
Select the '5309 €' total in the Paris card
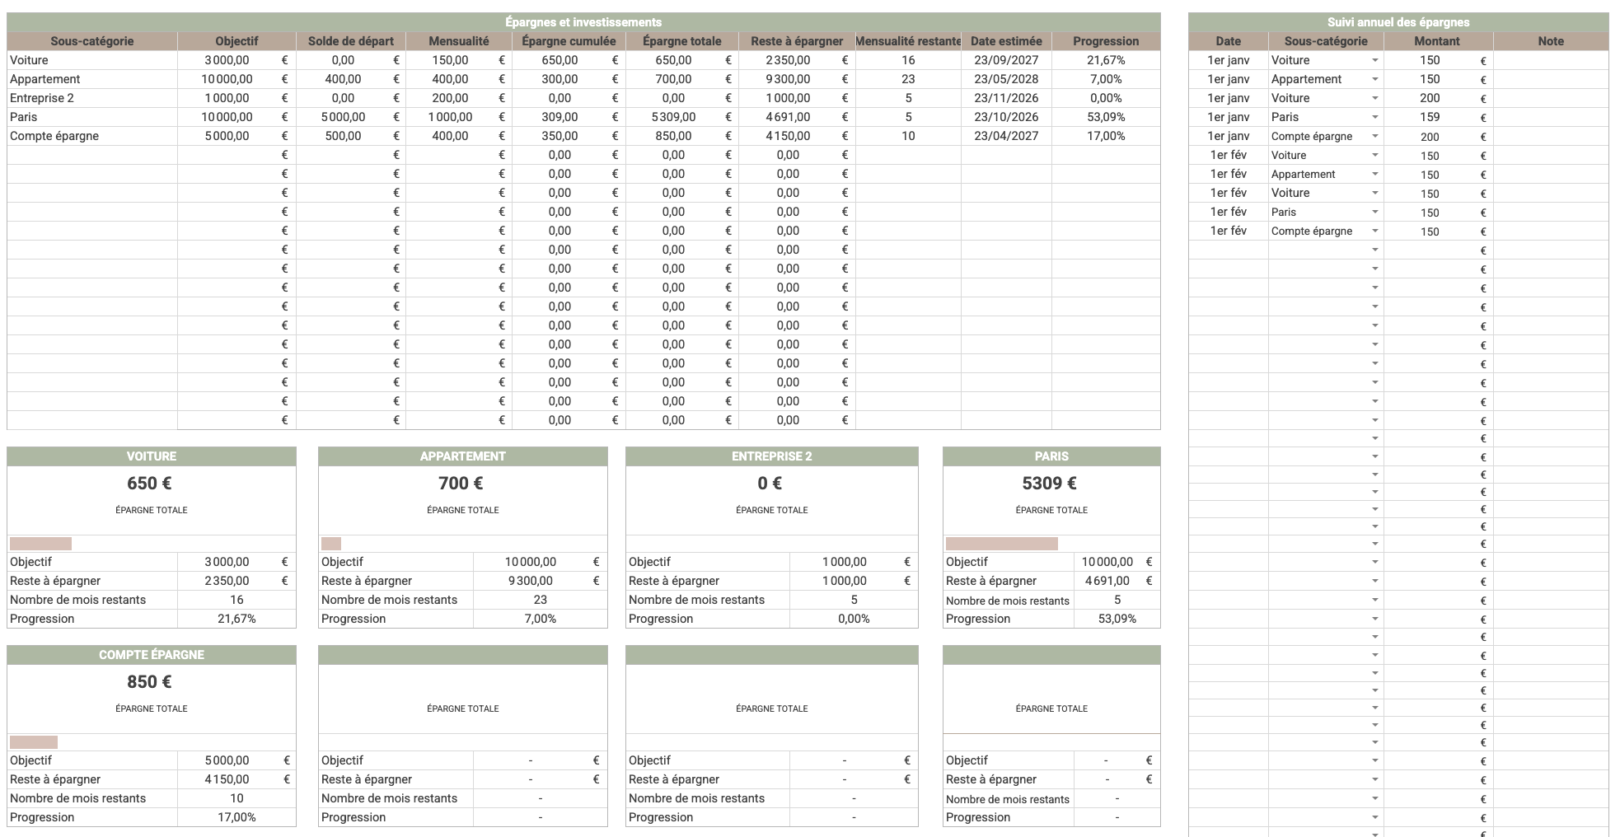click(x=1049, y=484)
